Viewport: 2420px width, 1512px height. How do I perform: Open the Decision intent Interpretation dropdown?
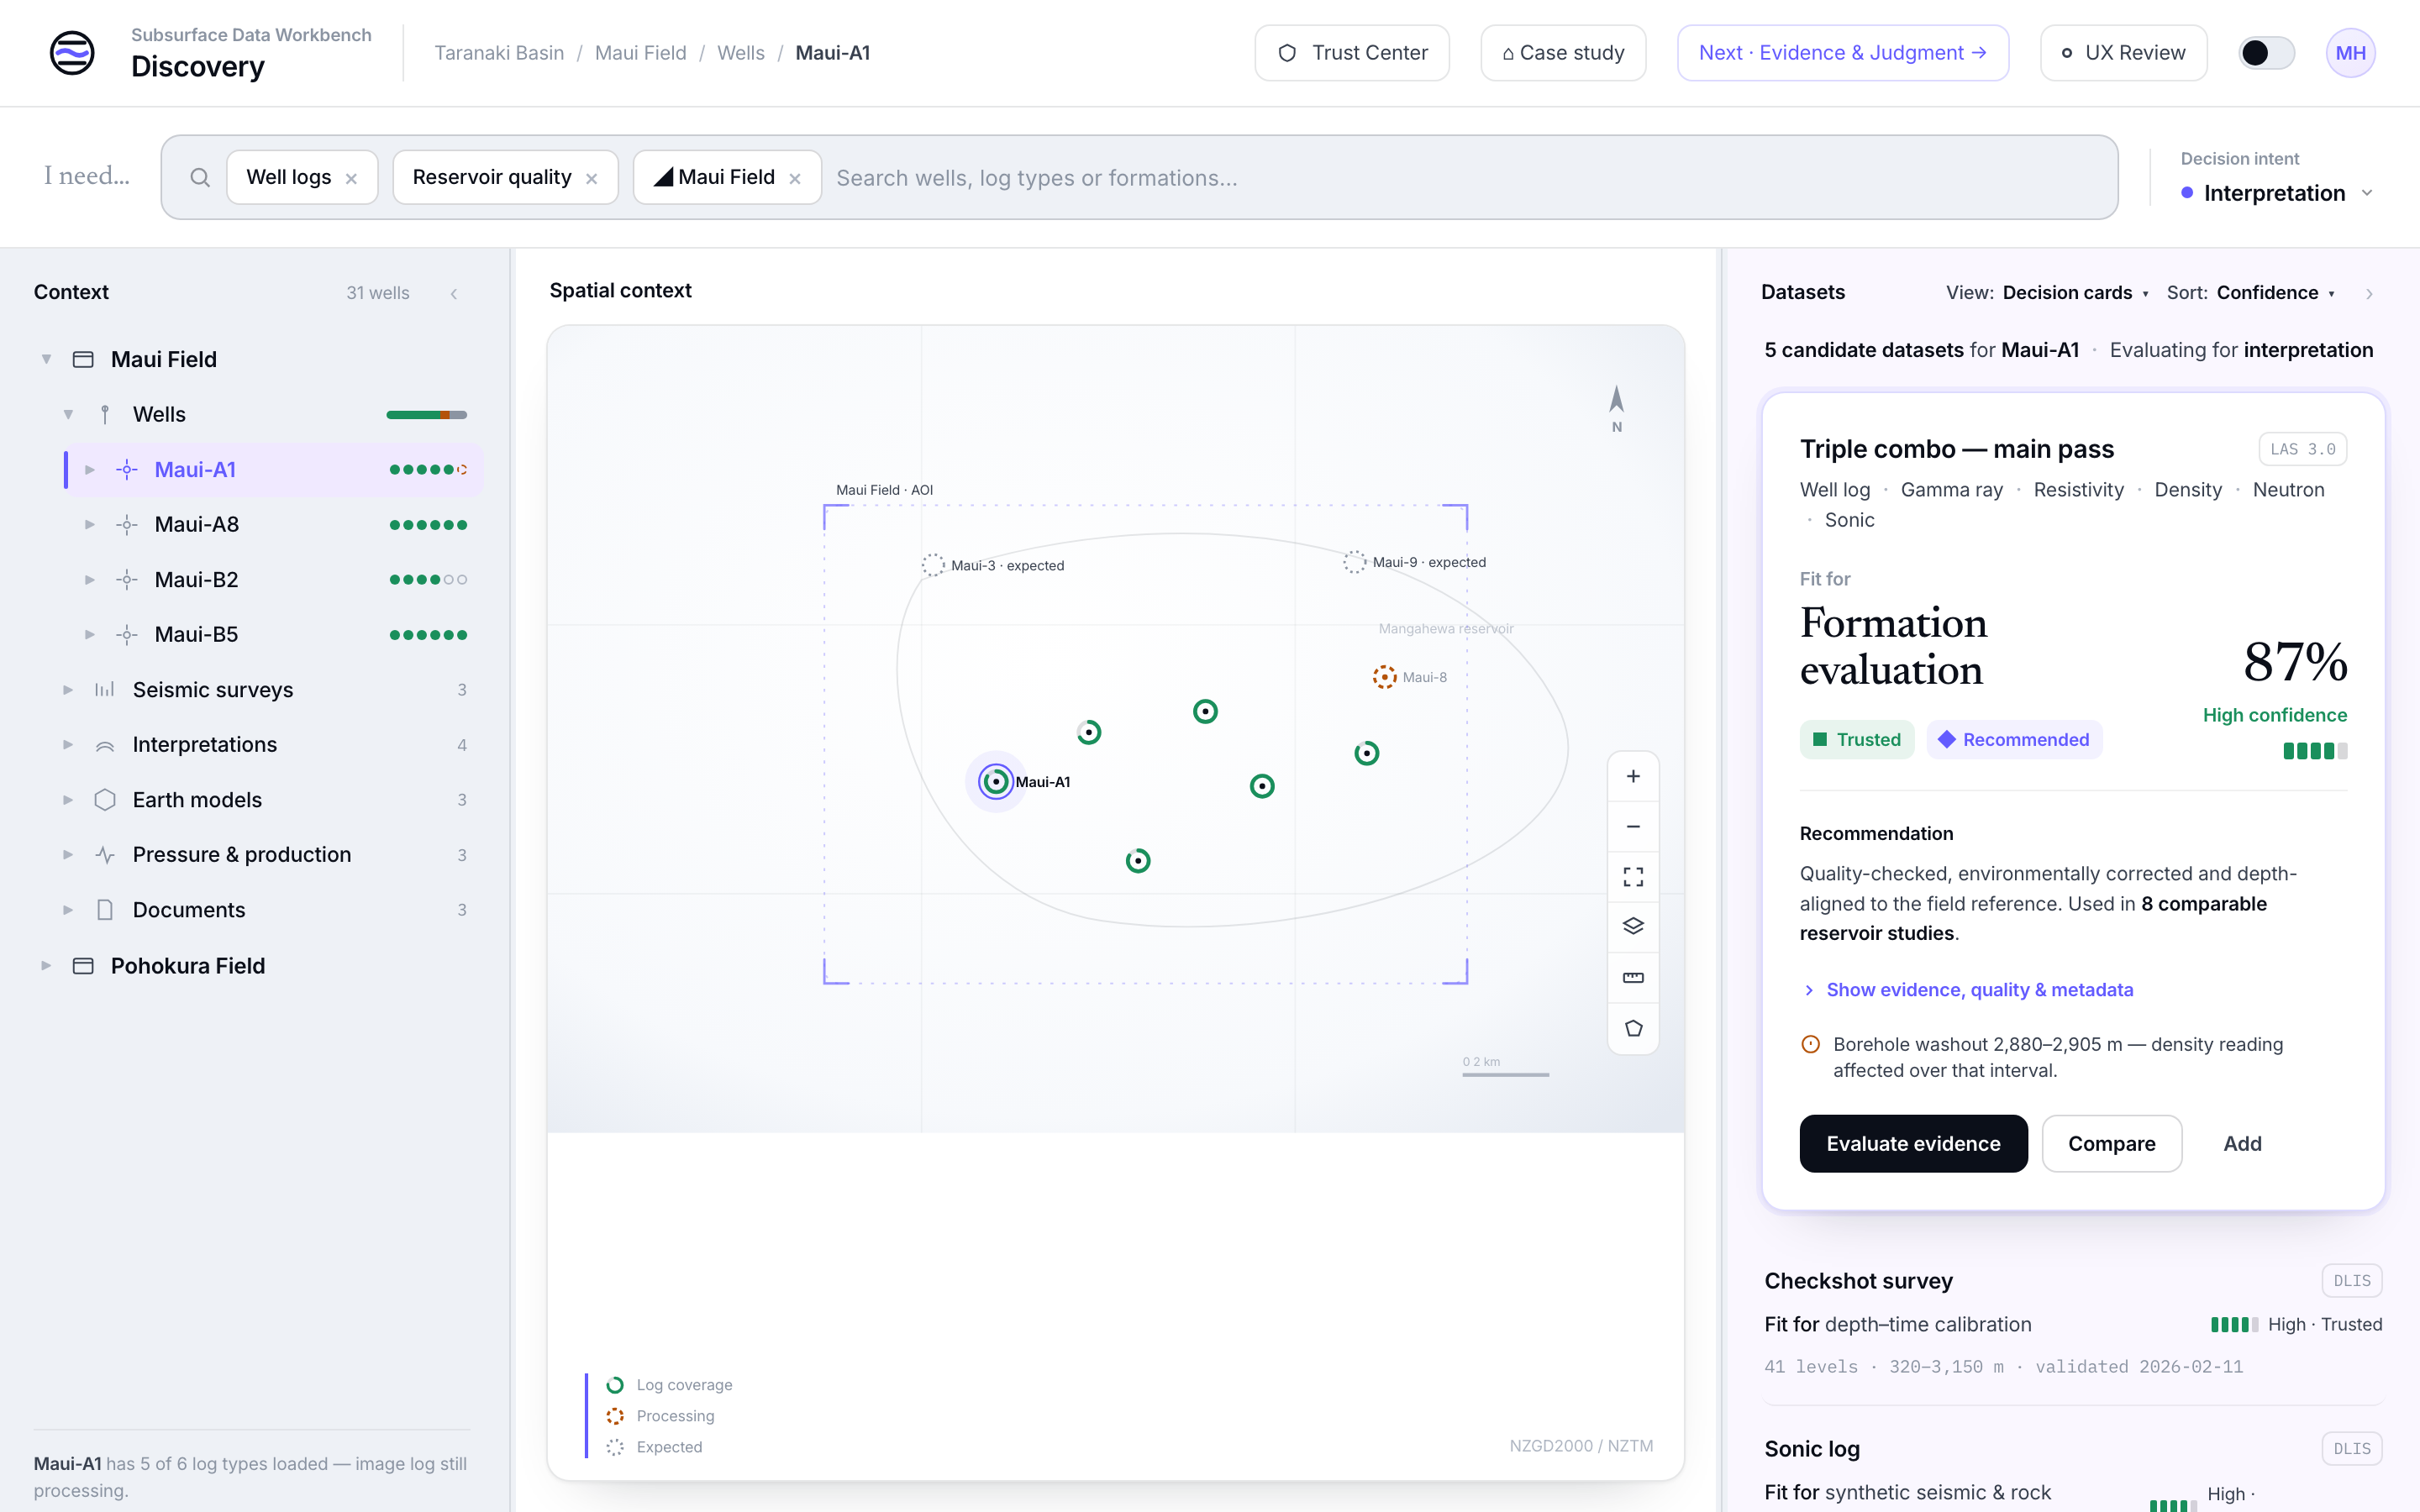(2277, 193)
